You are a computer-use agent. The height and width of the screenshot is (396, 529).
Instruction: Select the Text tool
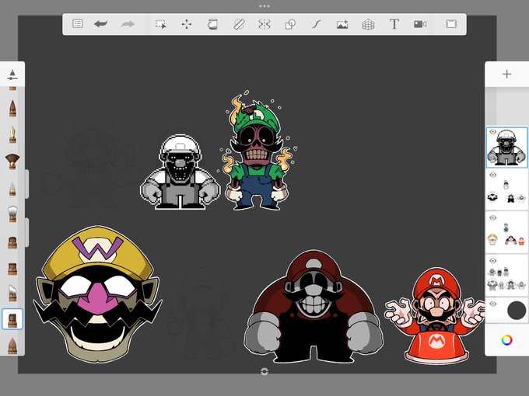[394, 24]
